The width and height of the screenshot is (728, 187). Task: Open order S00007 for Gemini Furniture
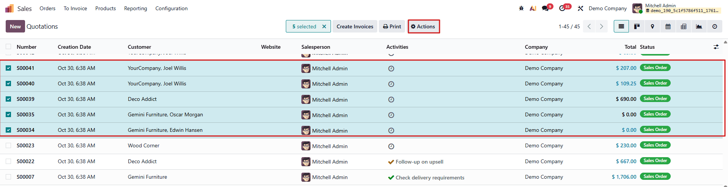pos(25,177)
